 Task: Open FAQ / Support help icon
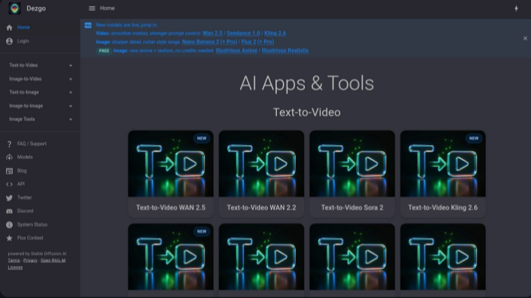pyautogui.click(x=9, y=144)
